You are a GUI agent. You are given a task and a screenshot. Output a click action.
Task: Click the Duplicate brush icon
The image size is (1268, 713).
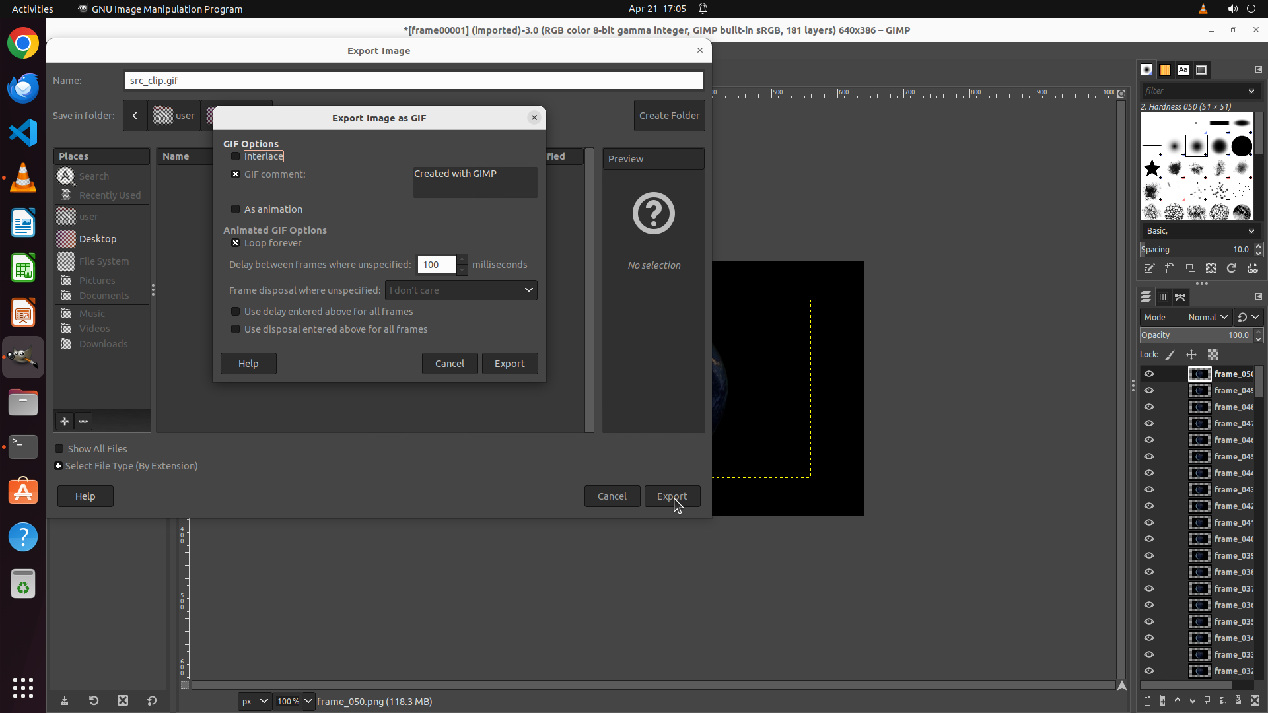coord(1190,268)
